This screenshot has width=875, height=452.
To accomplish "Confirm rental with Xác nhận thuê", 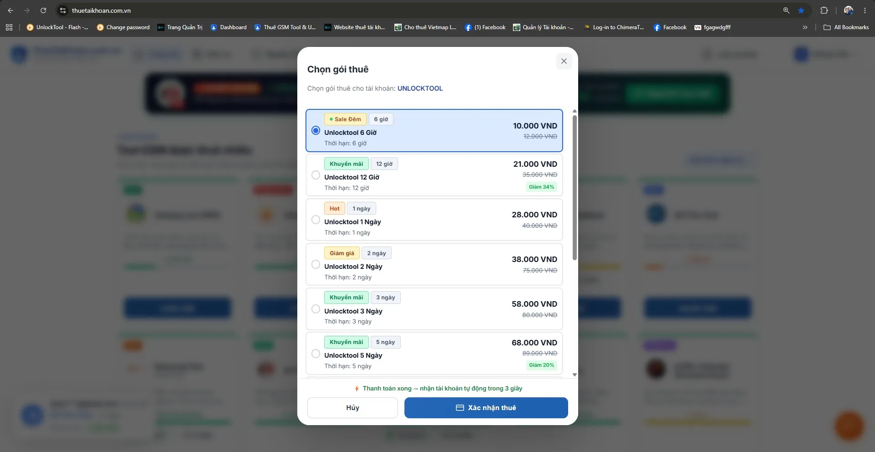I will [x=486, y=408].
